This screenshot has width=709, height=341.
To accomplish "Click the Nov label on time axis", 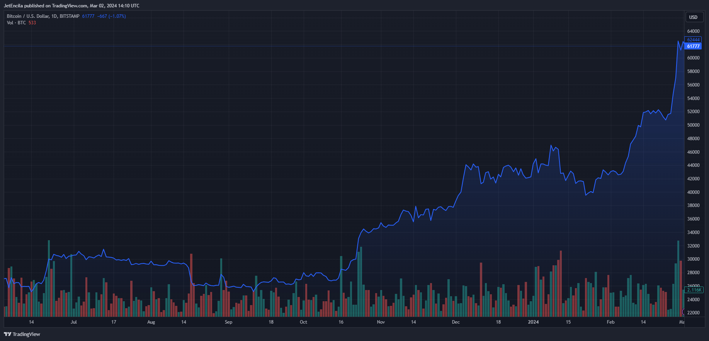I will point(381,322).
